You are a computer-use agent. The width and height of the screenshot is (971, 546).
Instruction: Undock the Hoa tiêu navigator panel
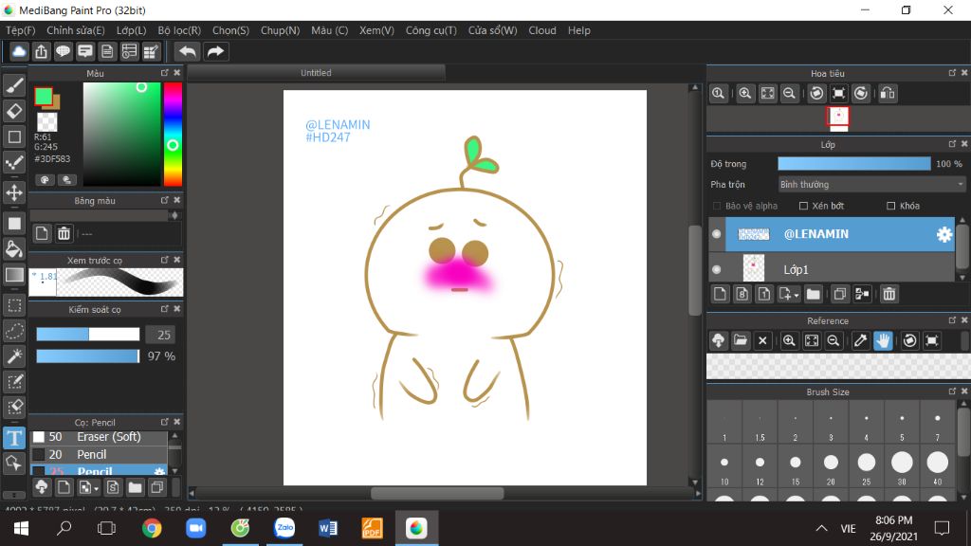[952, 73]
